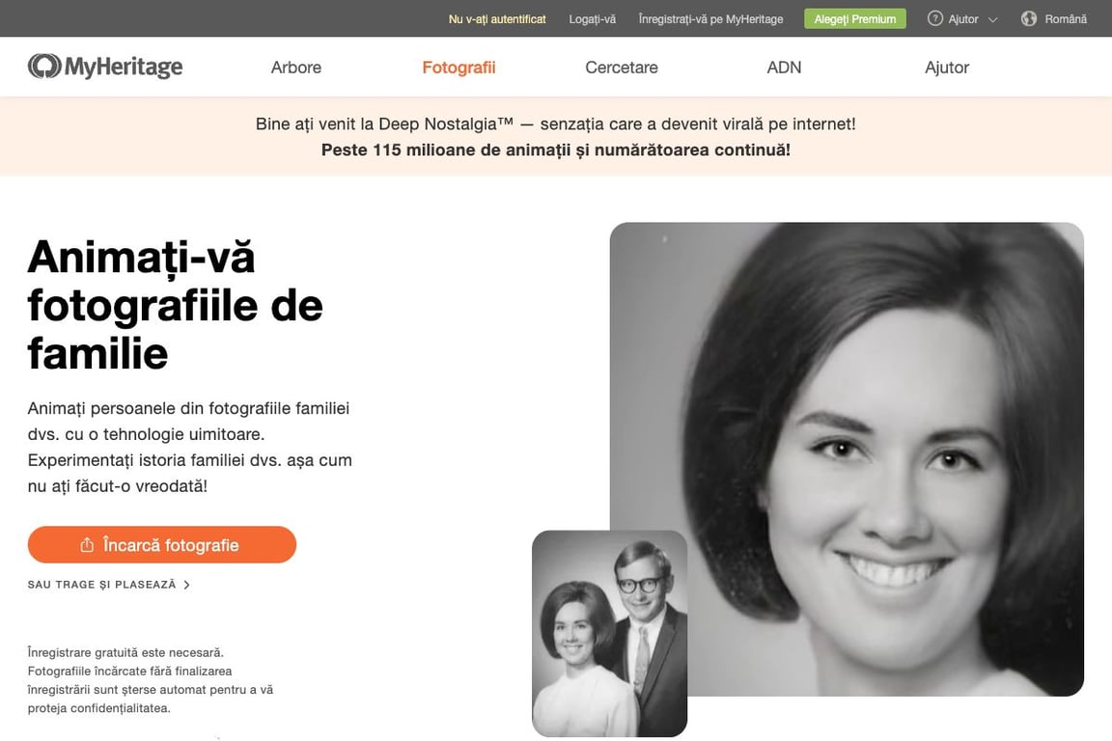This screenshot has height=741, width=1112.
Task: Click the MyHeritage logo icon
Action: [44, 66]
